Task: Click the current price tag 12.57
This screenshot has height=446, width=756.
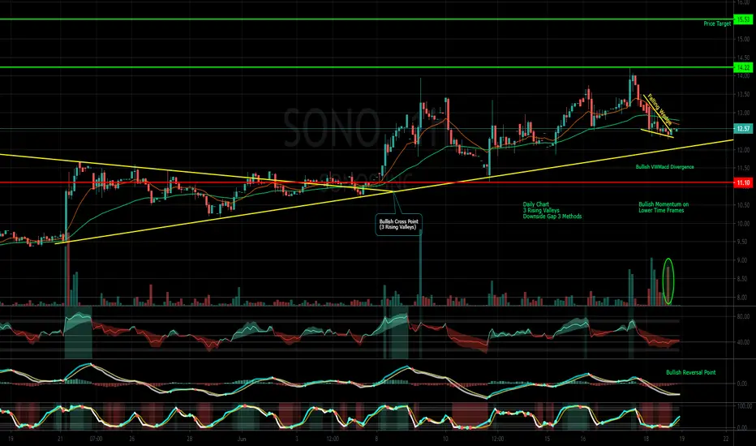Action: tap(743, 129)
